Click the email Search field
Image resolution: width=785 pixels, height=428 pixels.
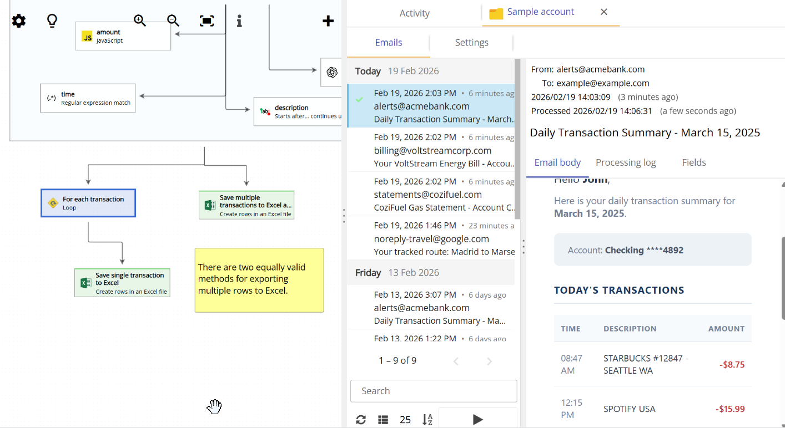[433, 391]
